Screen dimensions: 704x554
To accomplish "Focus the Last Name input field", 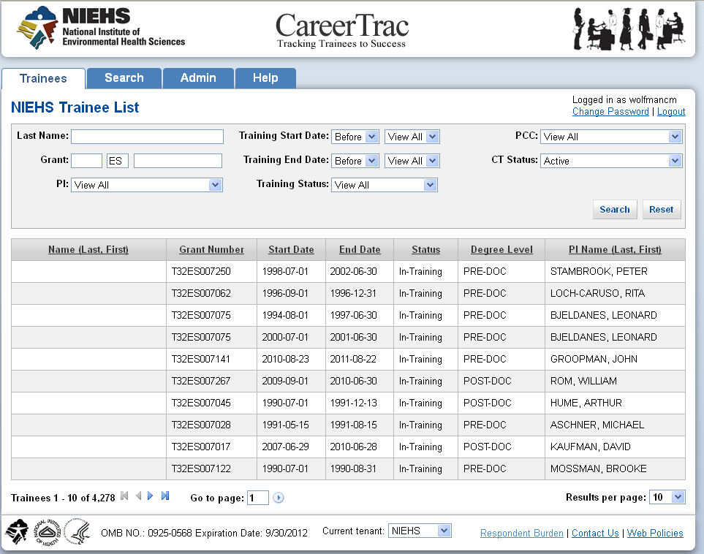I will click(147, 137).
